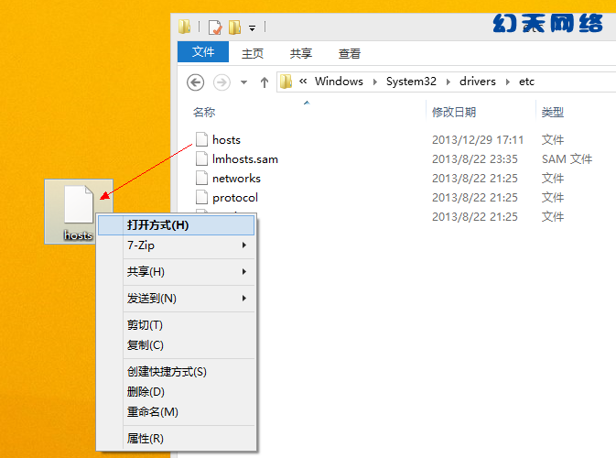Viewport: 616px width, 458px height.
Task: Click the lmhosts.sam file icon
Action: [202, 159]
